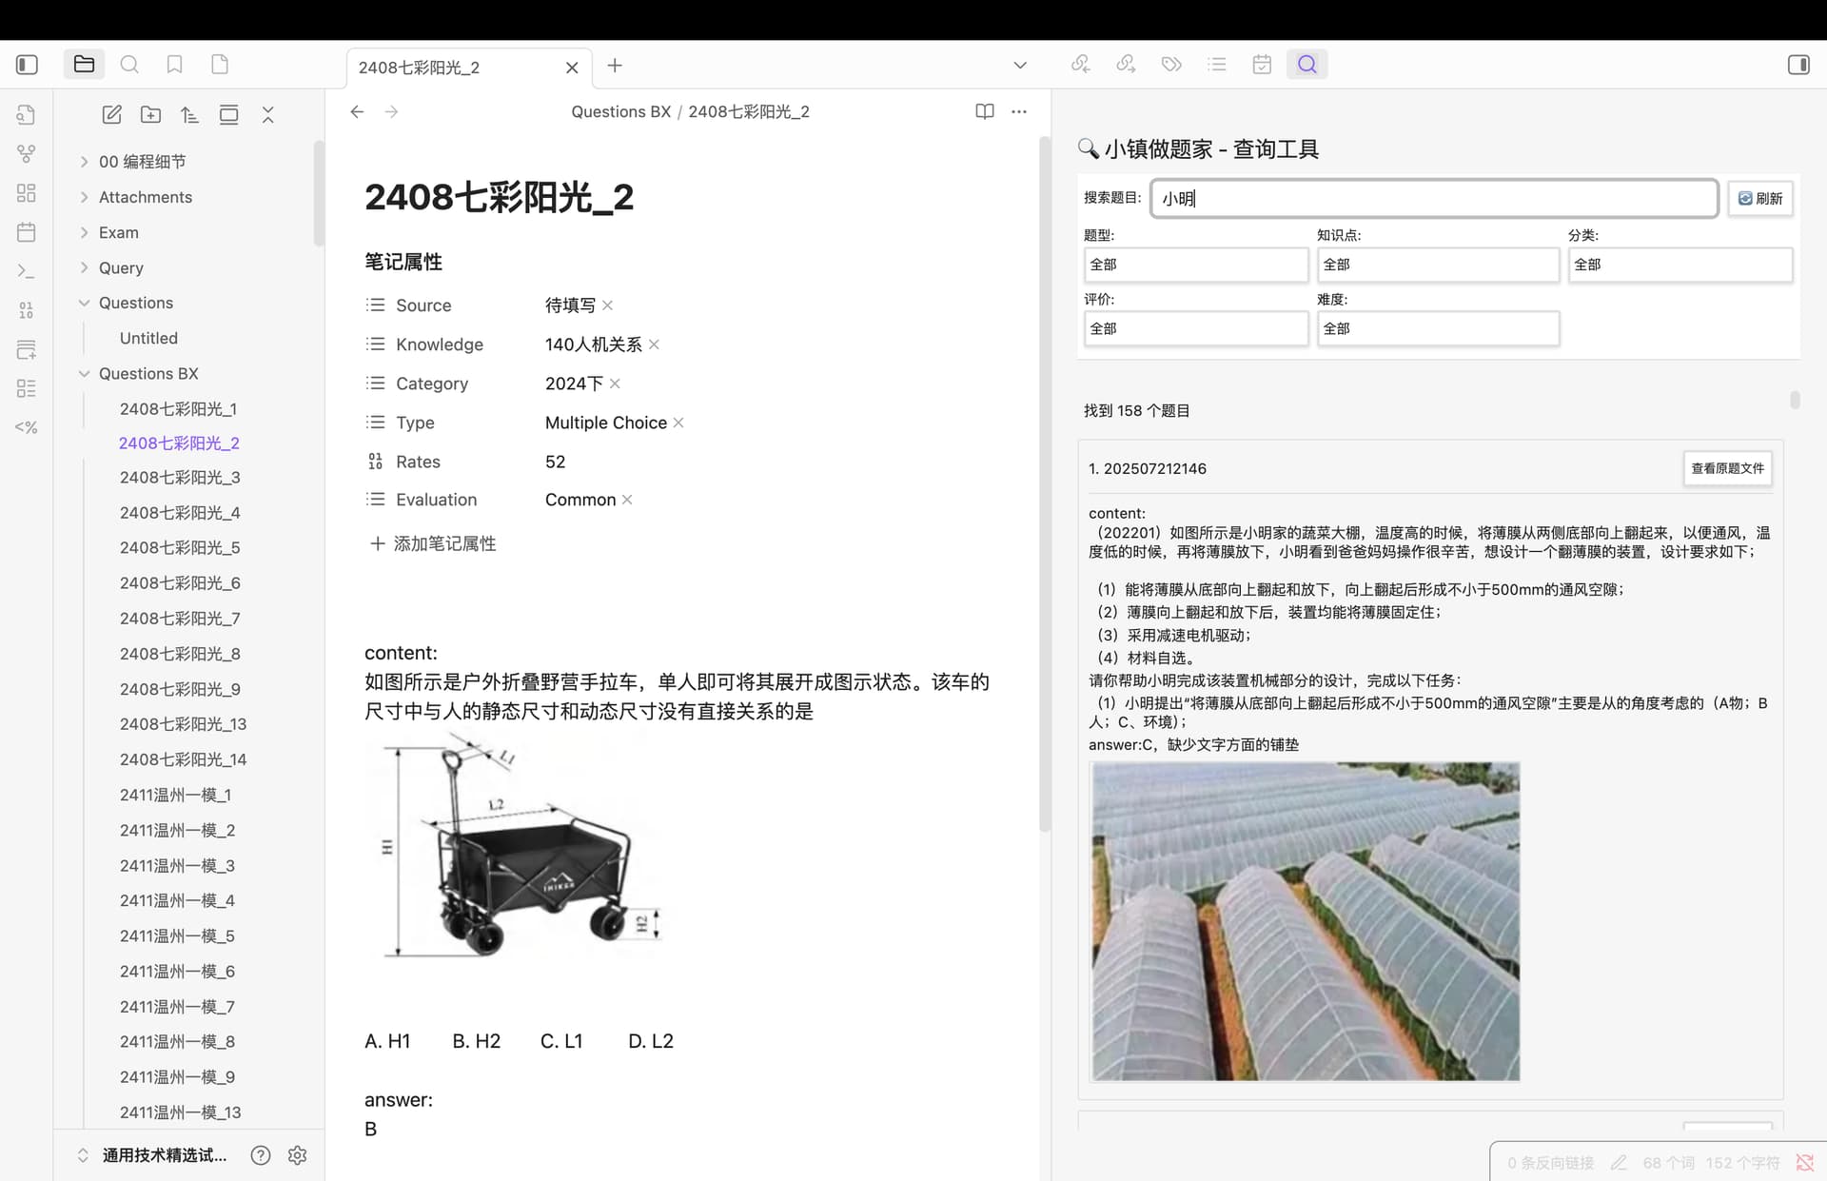Image resolution: width=1827 pixels, height=1181 pixels.
Task: Open the settings gear icon
Action: 297,1155
